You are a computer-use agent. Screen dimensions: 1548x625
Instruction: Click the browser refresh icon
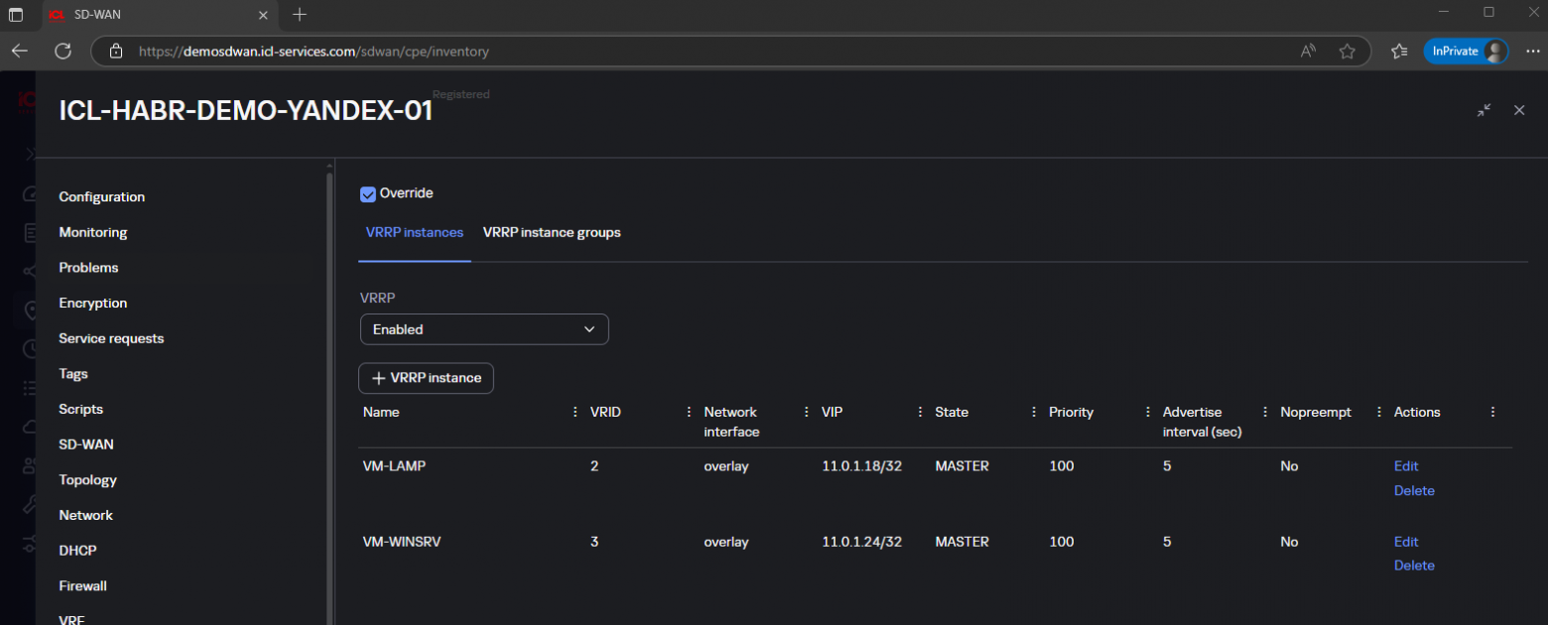point(63,51)
